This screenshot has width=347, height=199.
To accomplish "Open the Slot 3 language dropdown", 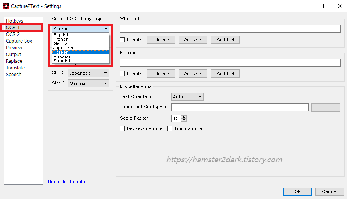I will [x=89, y=83].
